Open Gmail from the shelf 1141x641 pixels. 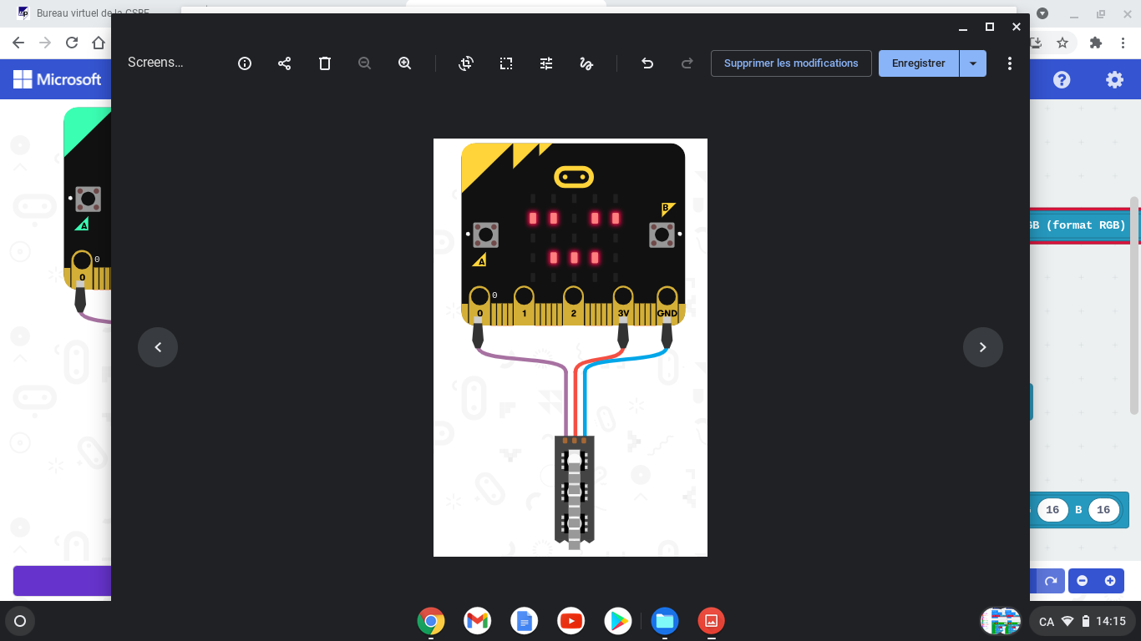click(478, 621)
